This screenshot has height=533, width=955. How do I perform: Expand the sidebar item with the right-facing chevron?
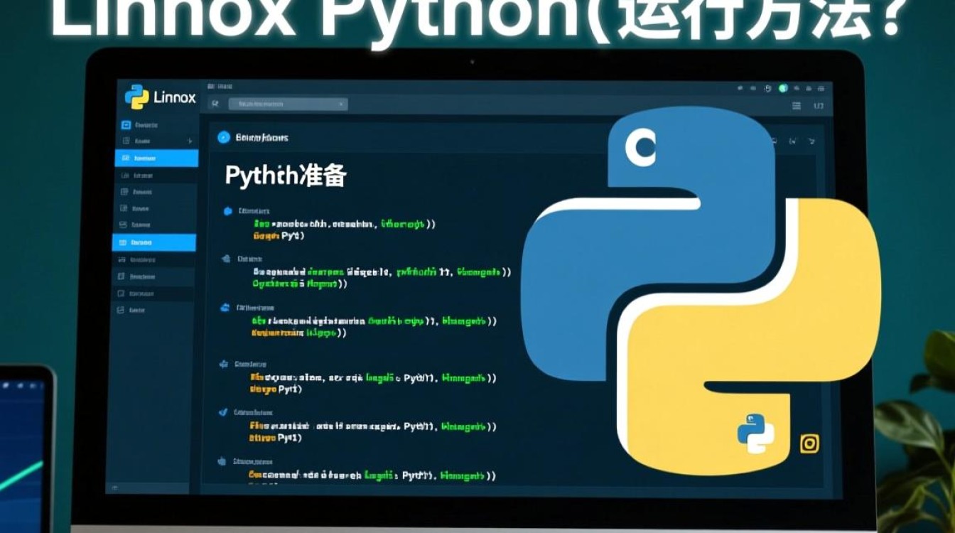click(189, 141)
